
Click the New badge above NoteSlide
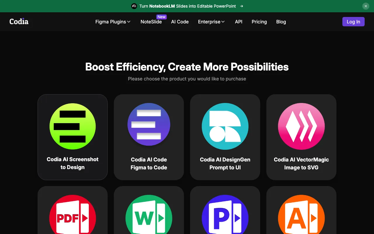coord(162,17)
